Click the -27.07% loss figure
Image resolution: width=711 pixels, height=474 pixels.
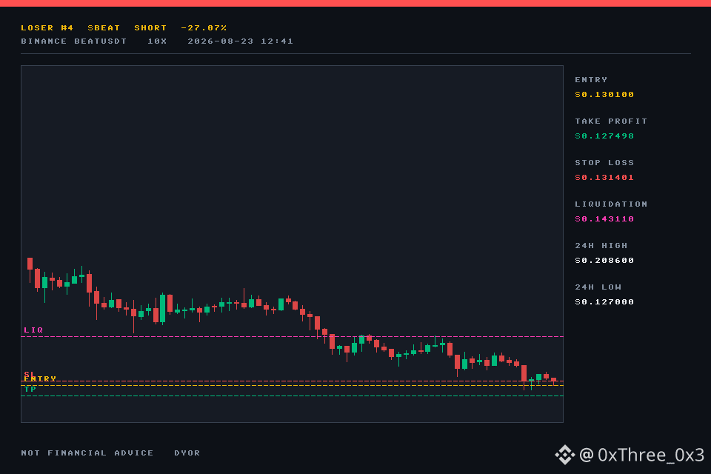click(x=204, y=27)
